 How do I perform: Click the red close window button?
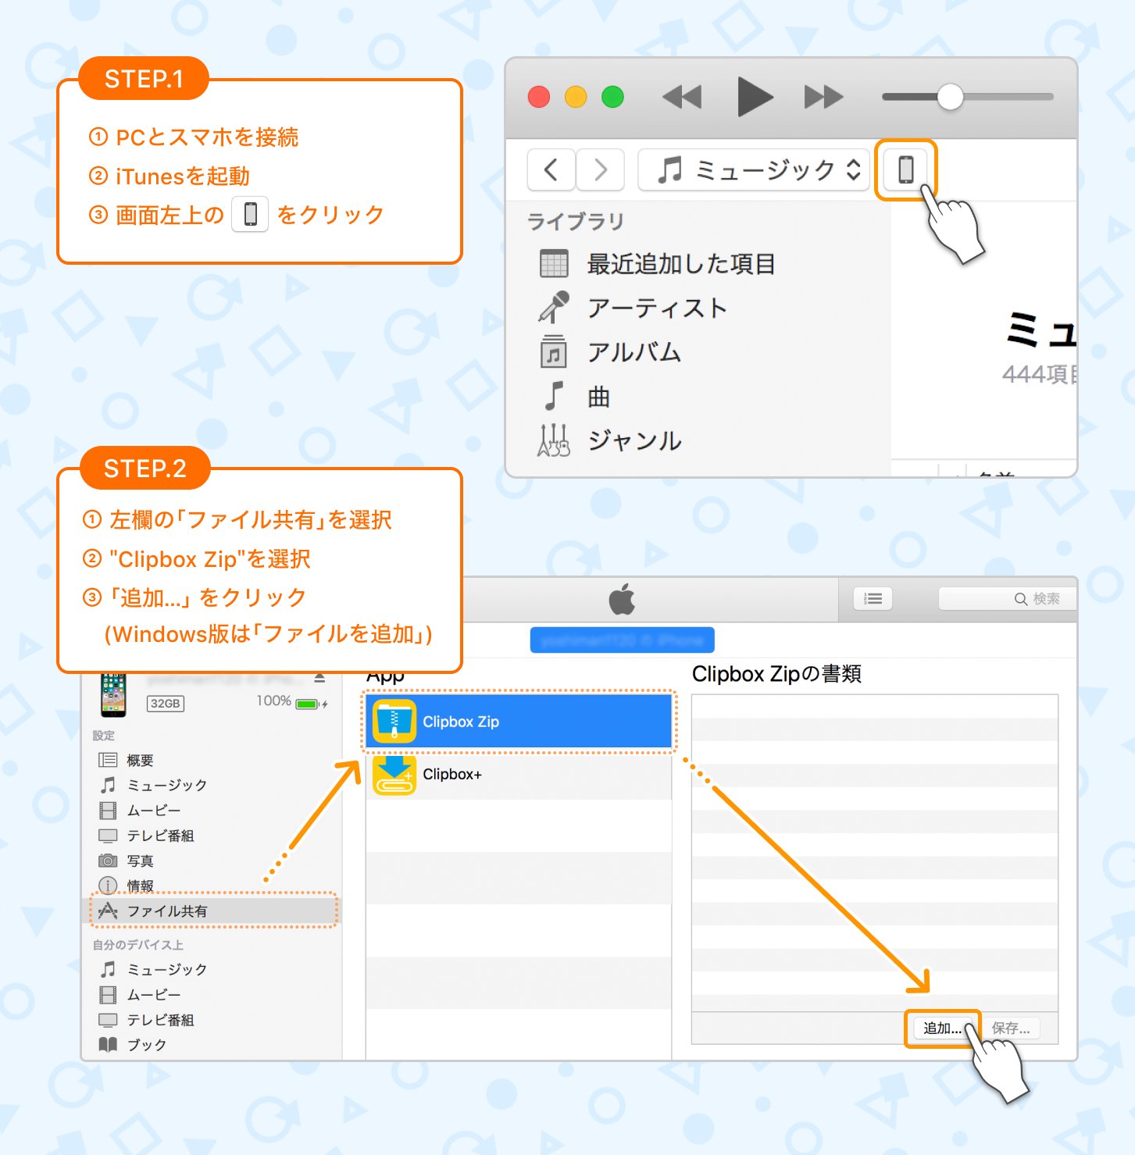coord(539,97)
